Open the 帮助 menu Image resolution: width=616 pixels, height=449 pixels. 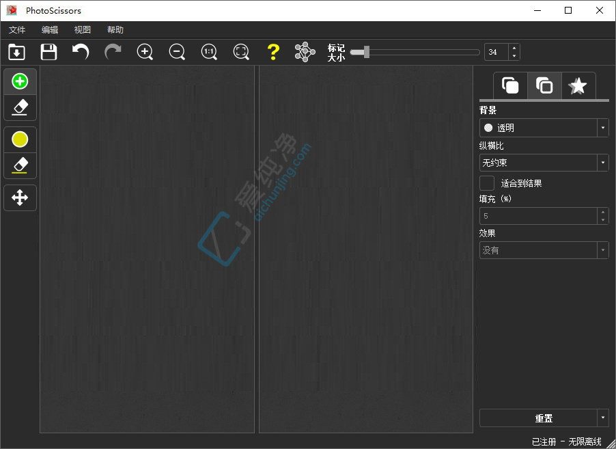pyautogui.click(x=115, y=30)
